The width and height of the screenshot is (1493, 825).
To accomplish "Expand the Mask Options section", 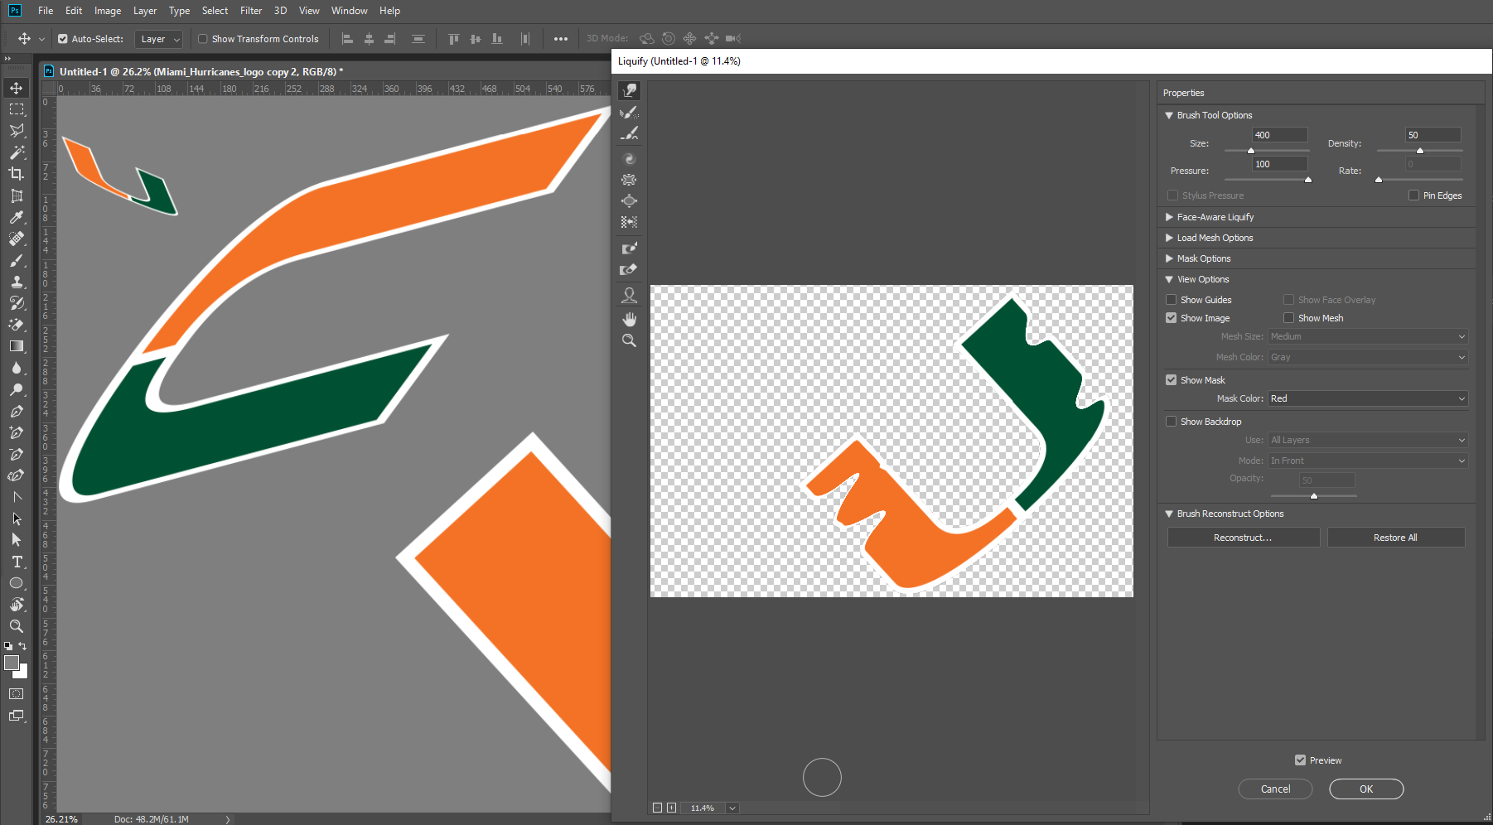I will tap(1169, 258).
